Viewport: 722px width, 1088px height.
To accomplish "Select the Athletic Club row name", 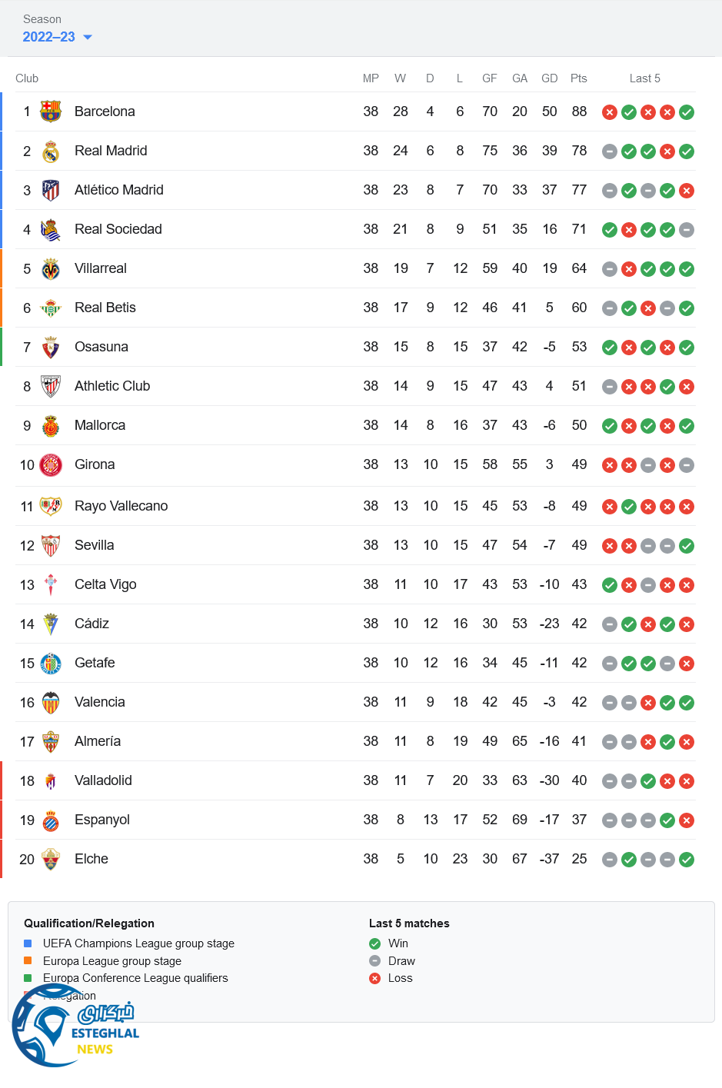I will click(x=112, y=386).
